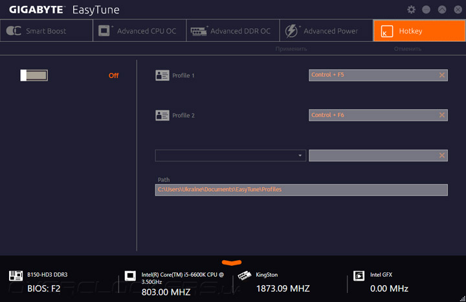
Task: Click the B150-HD3 DDR3 label
Action: tap(47, 275)
